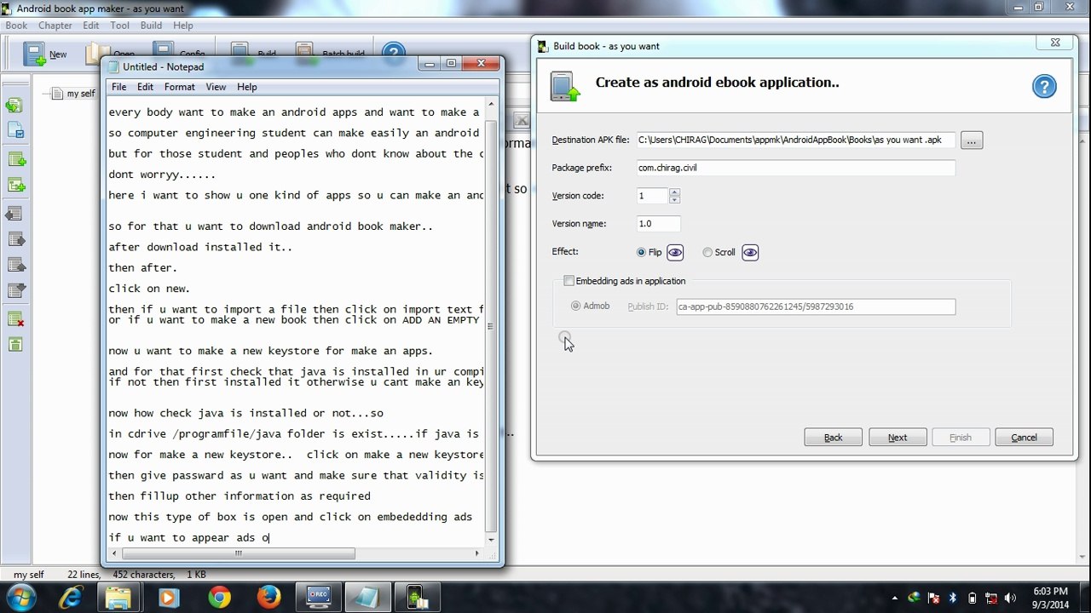Click the add sub-chapter sidebar icon
1091x613 pixels.
(15, 185)
